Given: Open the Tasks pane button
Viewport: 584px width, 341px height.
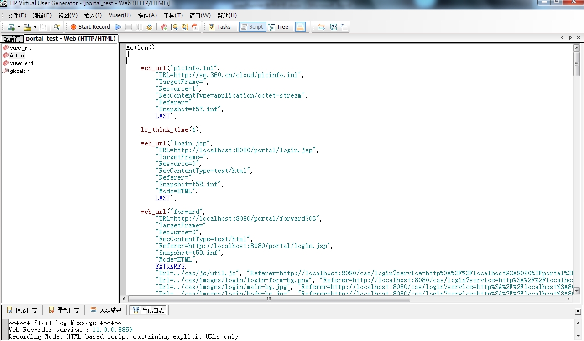Looking at the screenshot, I should 219,27.
